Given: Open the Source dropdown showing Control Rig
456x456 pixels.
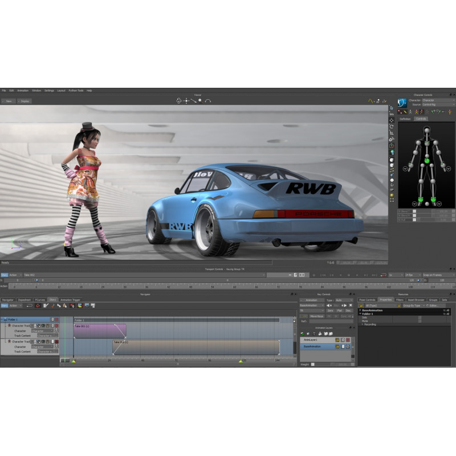Looking at the screenshot, I should pos(439,104).
